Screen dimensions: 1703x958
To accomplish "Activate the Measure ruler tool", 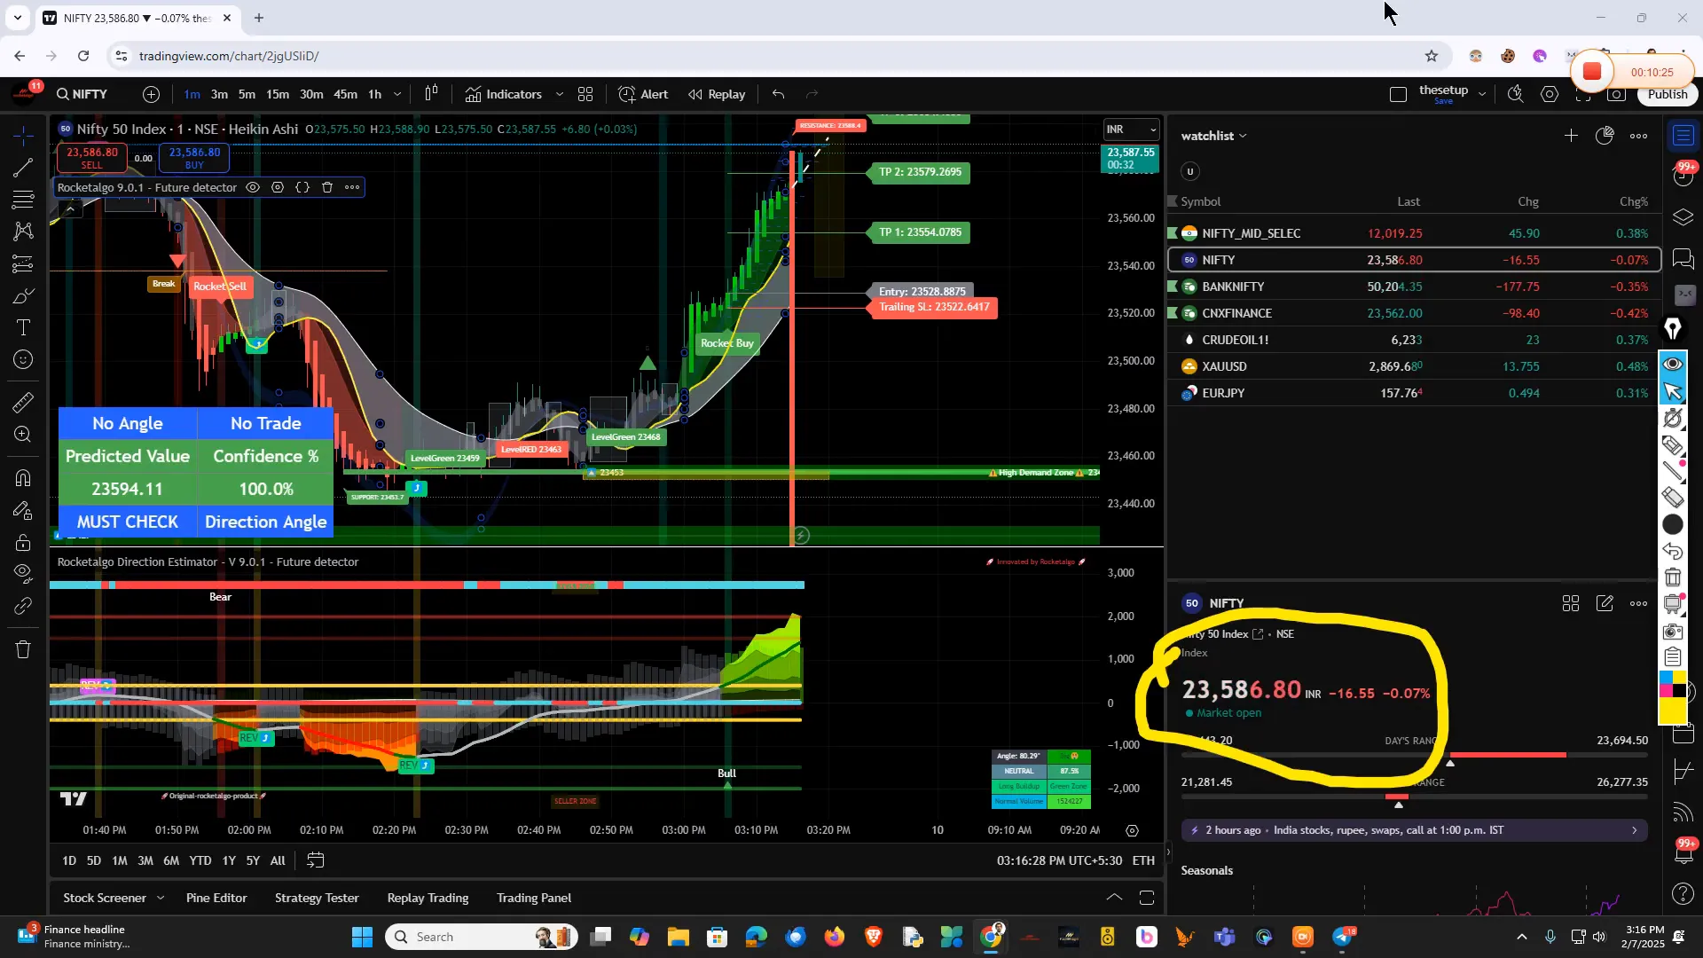I will [x=22, y=403].
